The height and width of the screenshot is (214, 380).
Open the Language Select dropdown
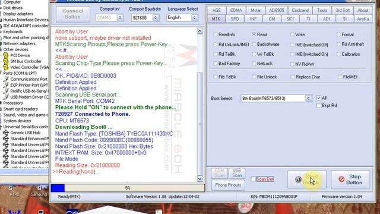[194, 18]
